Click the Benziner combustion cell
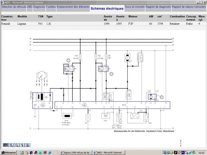The image size is (207, 155). (x=174, y=24)
